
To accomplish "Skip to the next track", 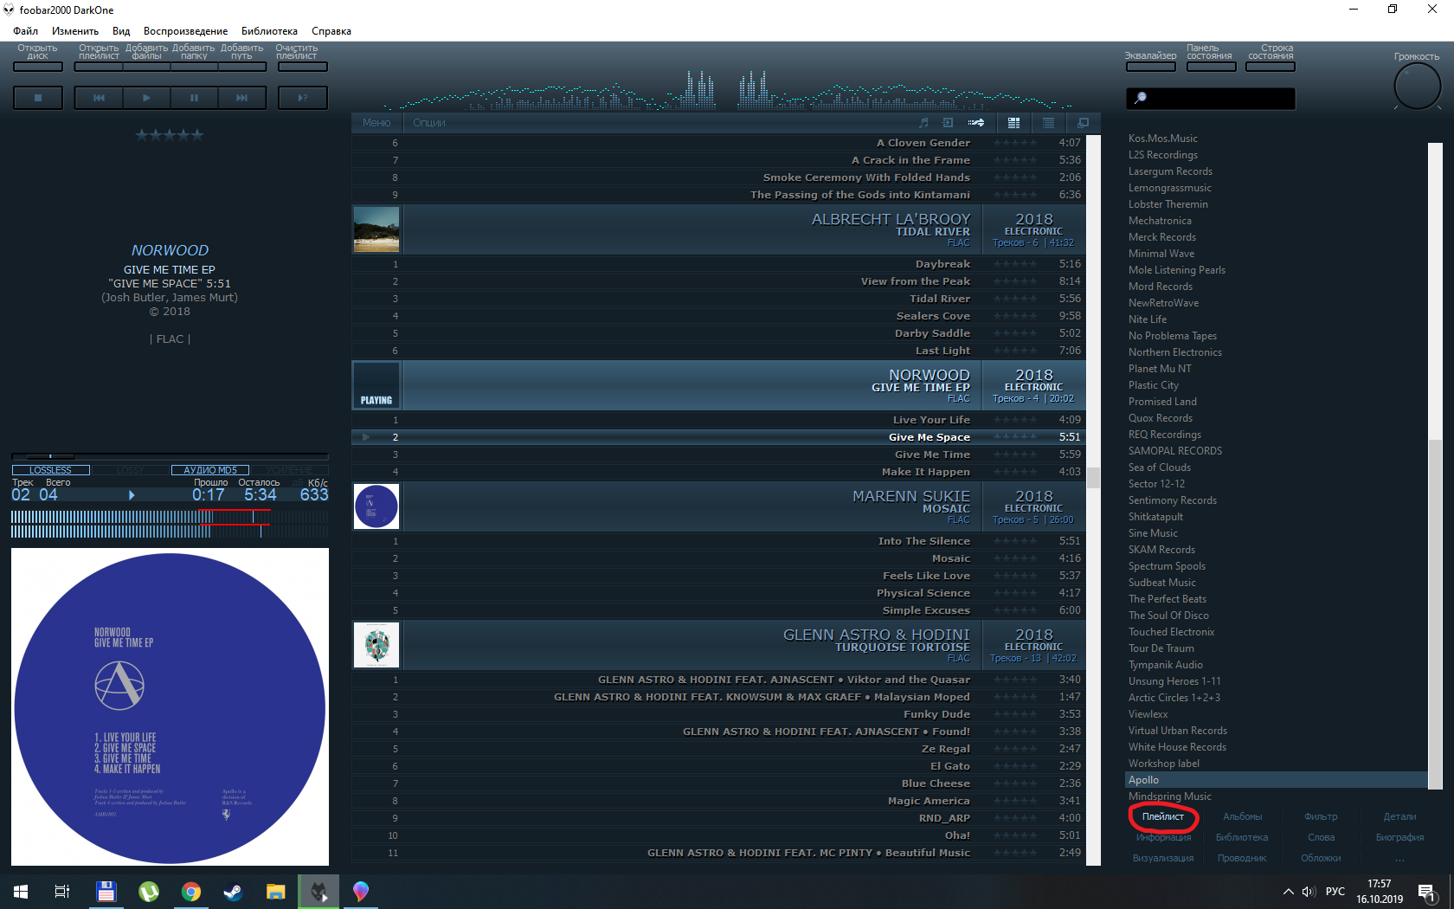I will [241, 98].
